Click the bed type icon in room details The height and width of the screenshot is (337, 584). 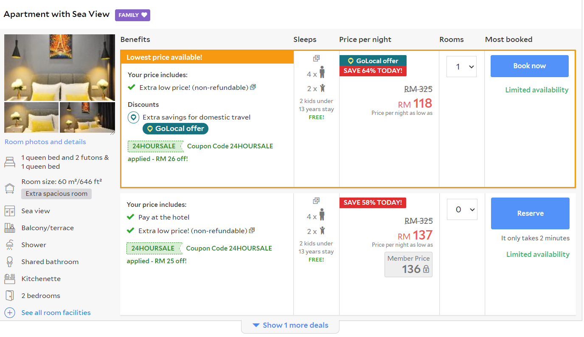coord(10,162)
